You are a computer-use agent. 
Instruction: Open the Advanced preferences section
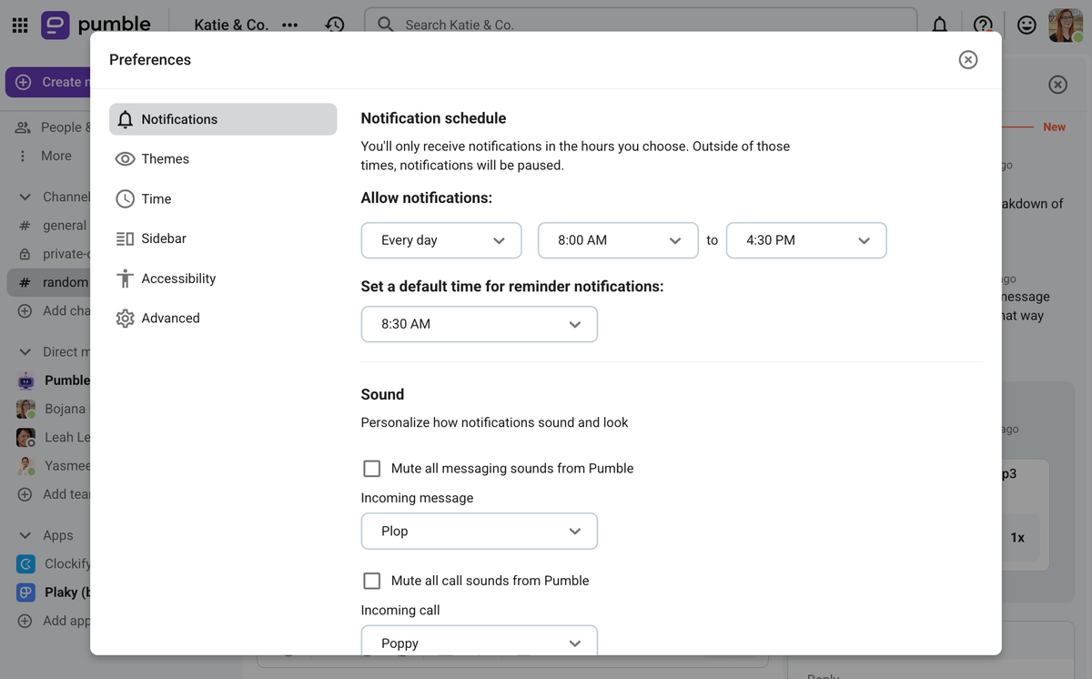170,319
